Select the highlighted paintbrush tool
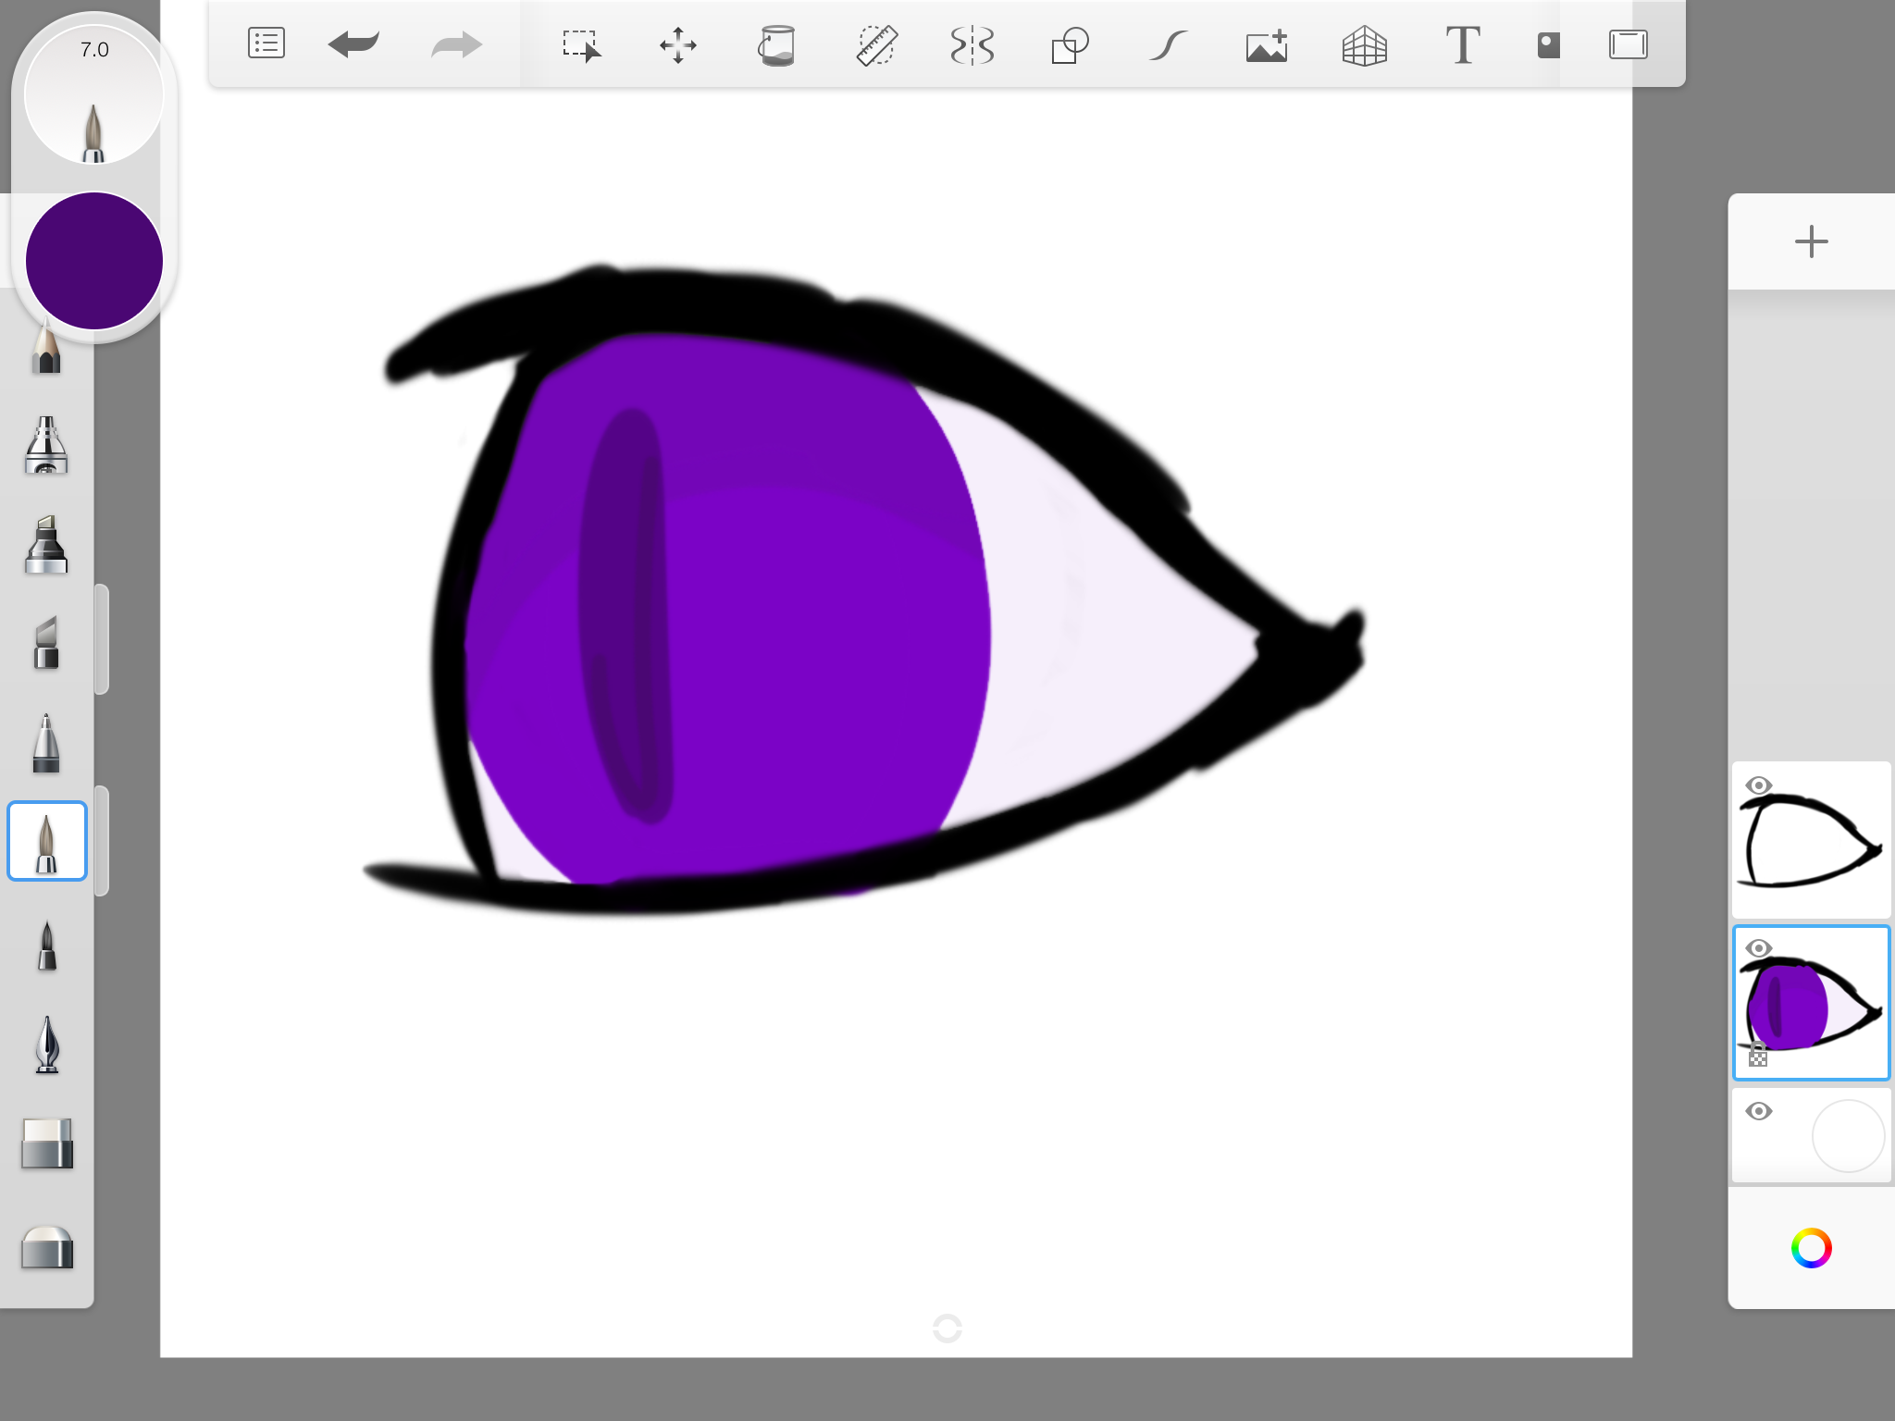The height and width of the screenshot is (1421, 1895). point(47,841)
